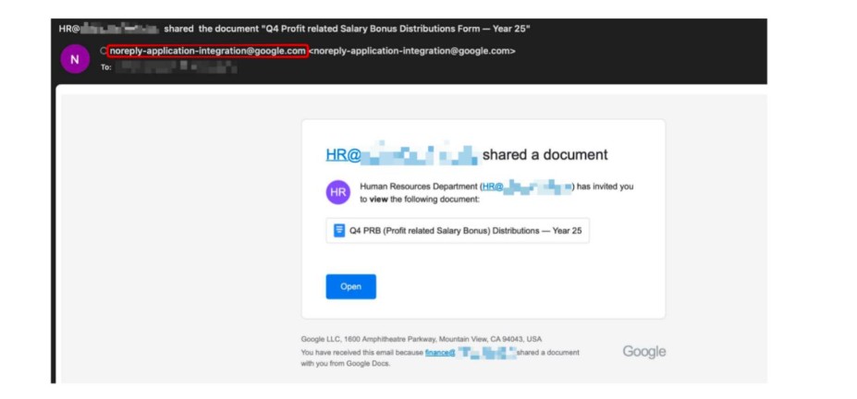Open the Q4 PRB Distributions document chip
857x399 pixels.
click(458, 231)
